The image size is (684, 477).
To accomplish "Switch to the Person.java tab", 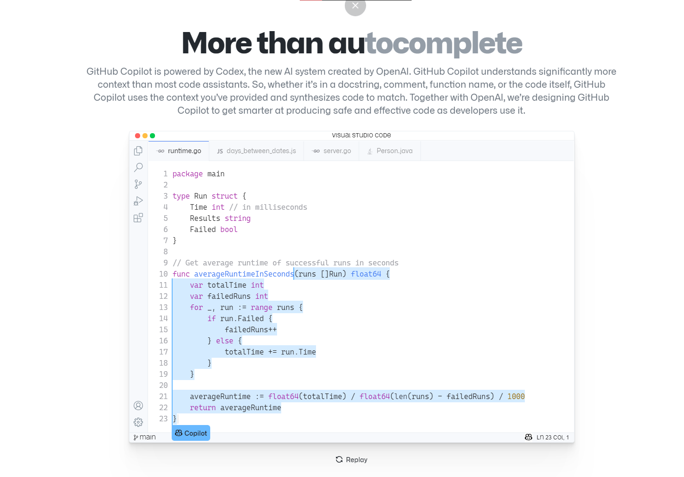I will click(x=390, y=151).
